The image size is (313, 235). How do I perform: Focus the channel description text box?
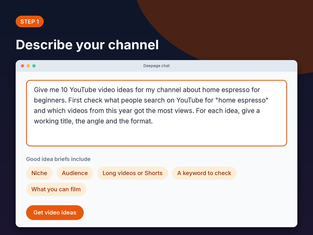pos(156,113)
